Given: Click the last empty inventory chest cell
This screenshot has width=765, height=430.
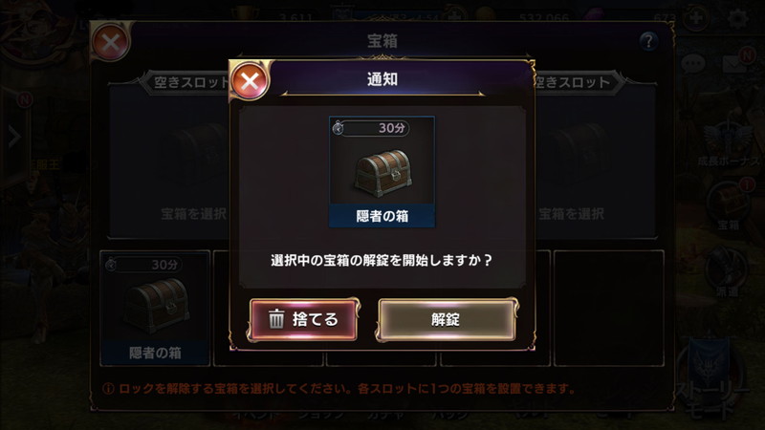Looking at the screenshot, I should (609, 308).
